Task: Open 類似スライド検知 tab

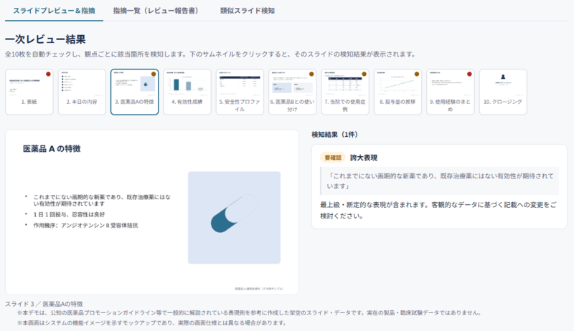Action: pos(247,11)
